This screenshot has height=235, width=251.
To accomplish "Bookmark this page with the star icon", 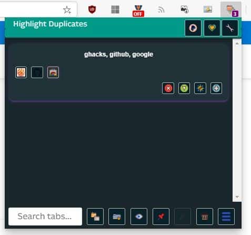I will [x=67, y=10].
